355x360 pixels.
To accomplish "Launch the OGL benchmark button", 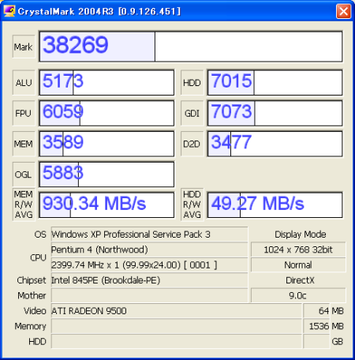I will (x=24, y=174).
